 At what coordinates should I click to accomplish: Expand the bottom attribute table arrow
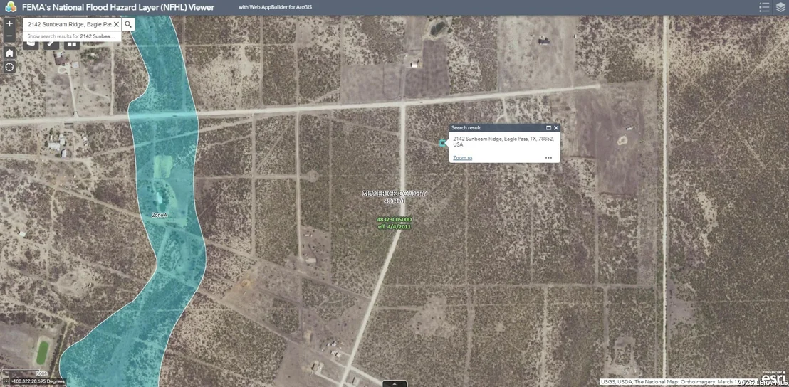click(394, 384)
